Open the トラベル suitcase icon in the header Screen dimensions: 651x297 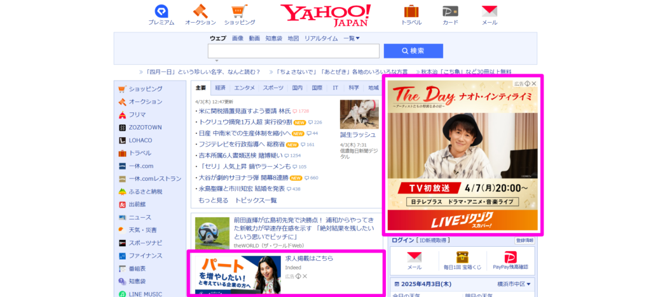tap(411, 11)
